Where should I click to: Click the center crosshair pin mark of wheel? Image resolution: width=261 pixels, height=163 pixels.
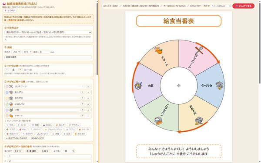tap(179, 86)
